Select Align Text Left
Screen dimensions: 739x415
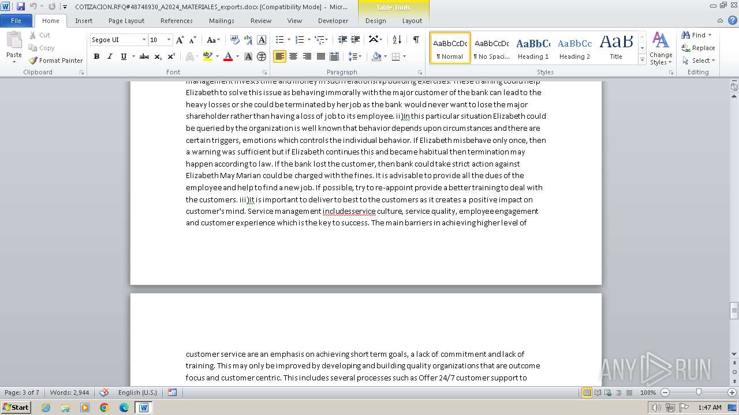(280, 56)
